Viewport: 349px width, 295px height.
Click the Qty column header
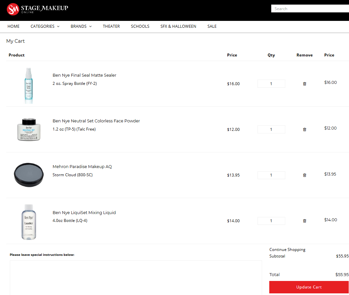(x=271, y=55)
